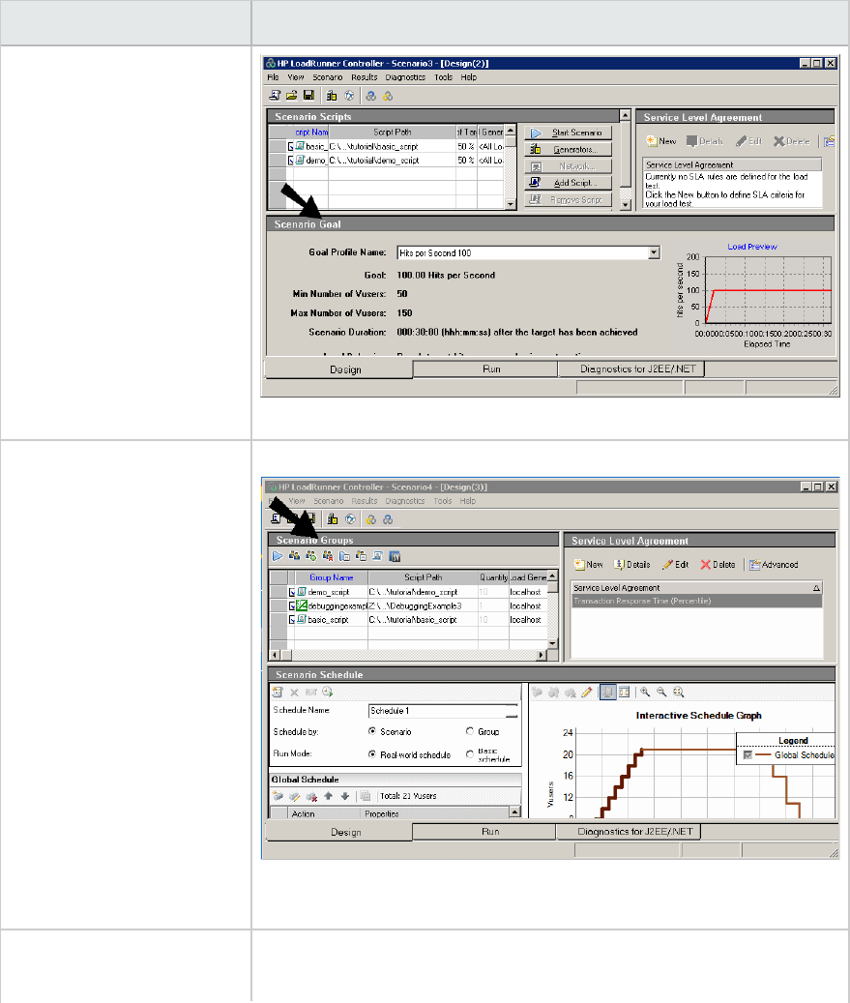Click Remove Group icon in Scenario Groups toolbar
Image resolution: width=850 pixels, height=1003 pixels.
[328, 556]
